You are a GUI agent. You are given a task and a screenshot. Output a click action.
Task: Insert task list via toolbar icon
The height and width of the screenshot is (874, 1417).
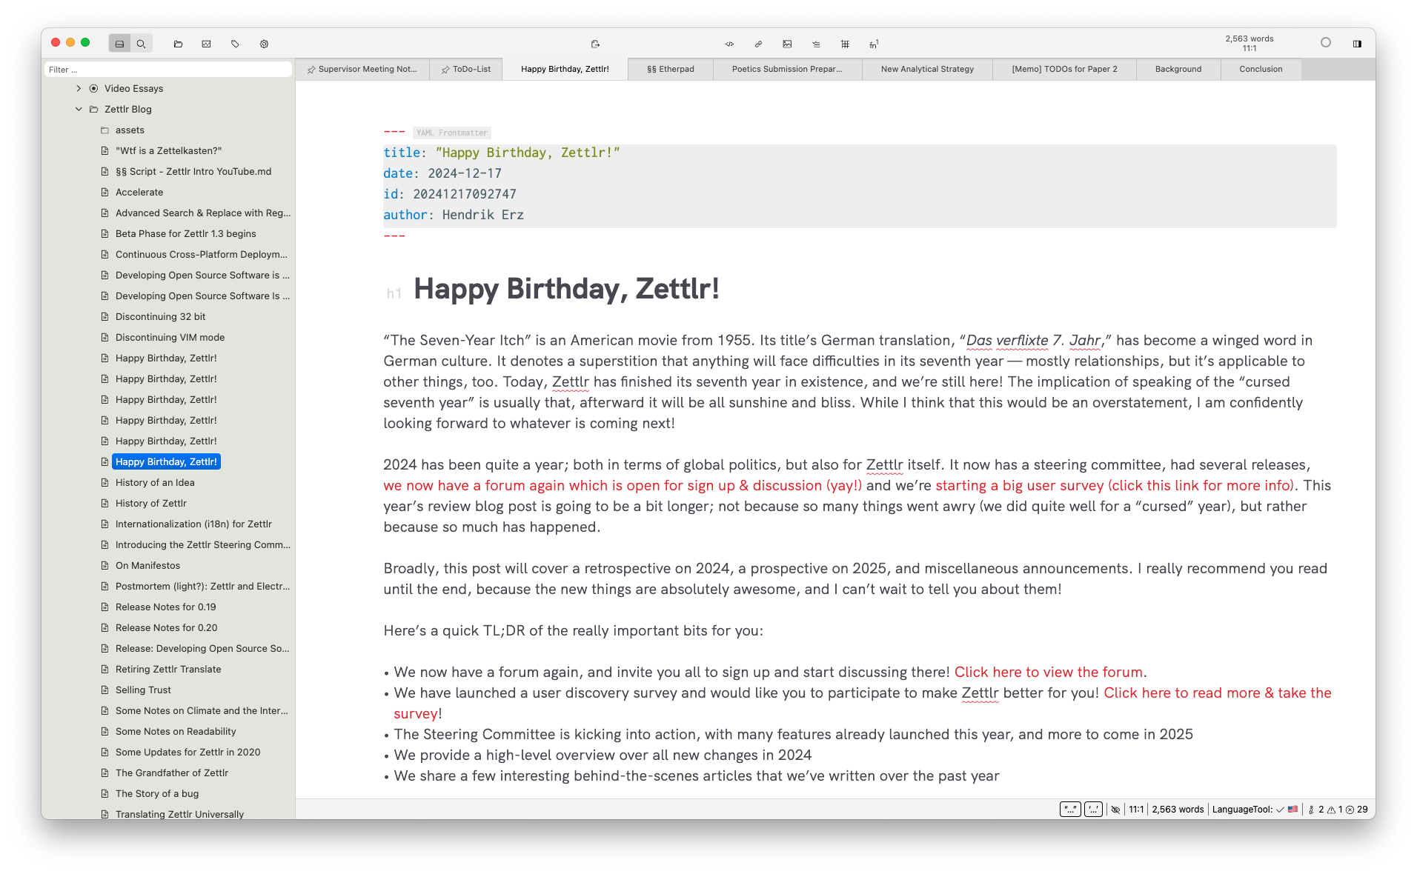(816, 44)
